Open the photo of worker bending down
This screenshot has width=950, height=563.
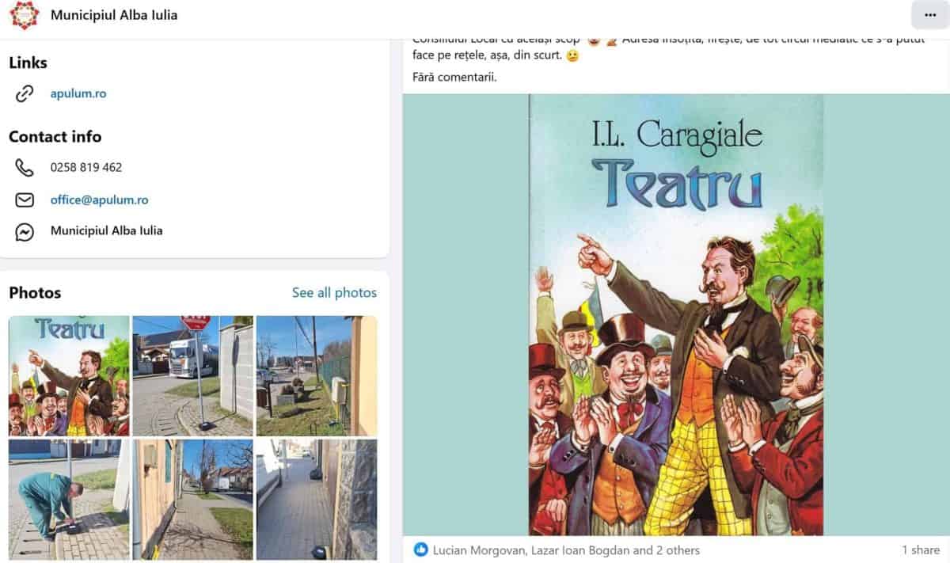69,500
